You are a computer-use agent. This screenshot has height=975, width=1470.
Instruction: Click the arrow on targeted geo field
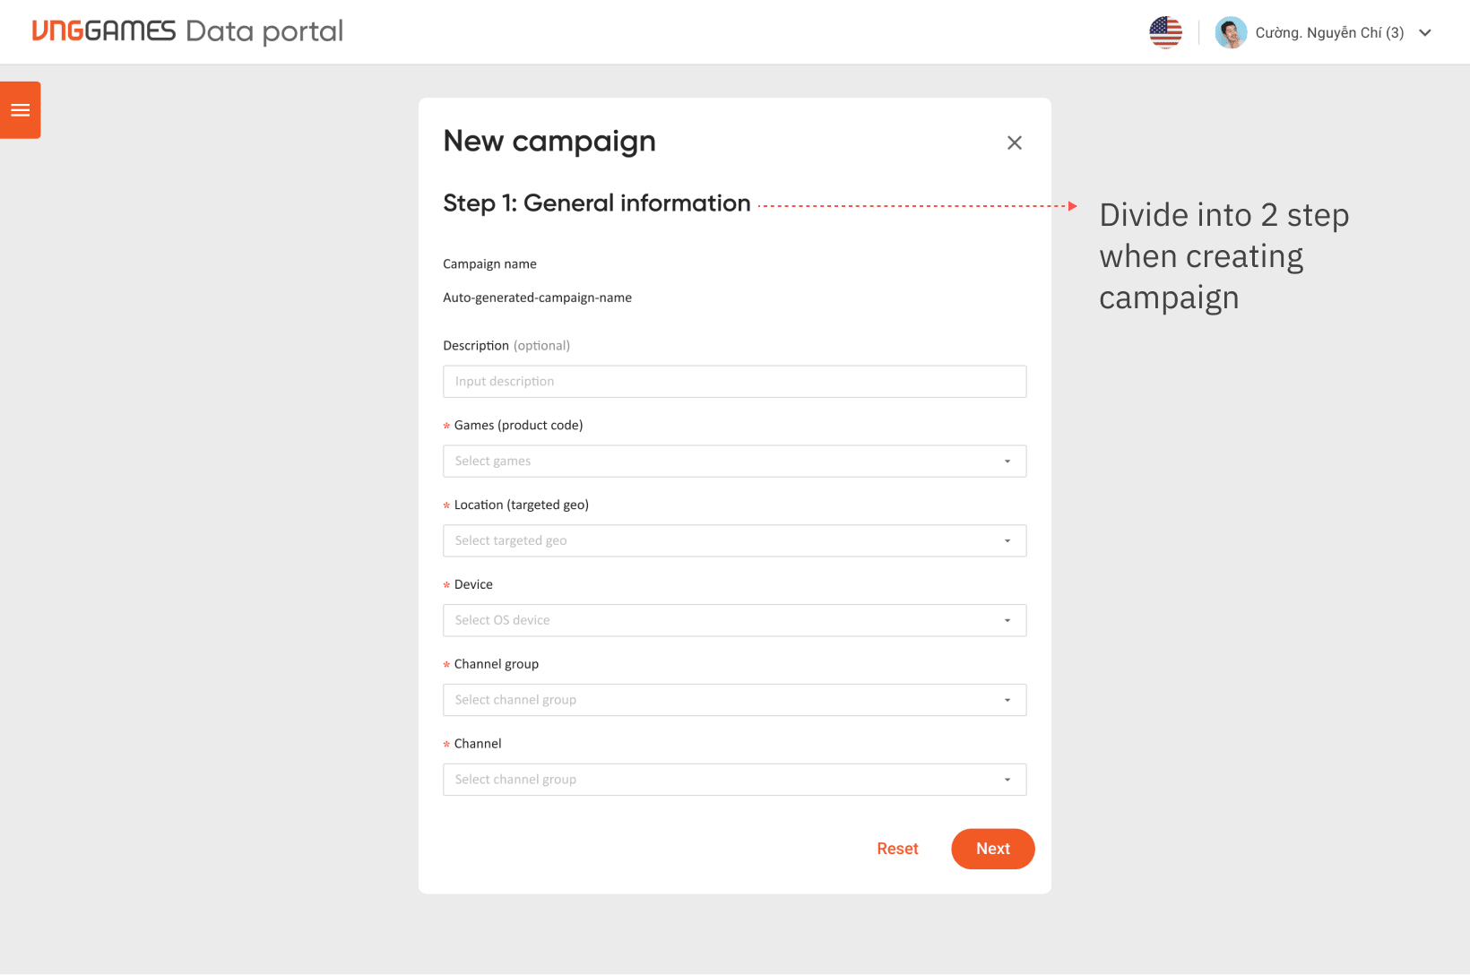1007,541
